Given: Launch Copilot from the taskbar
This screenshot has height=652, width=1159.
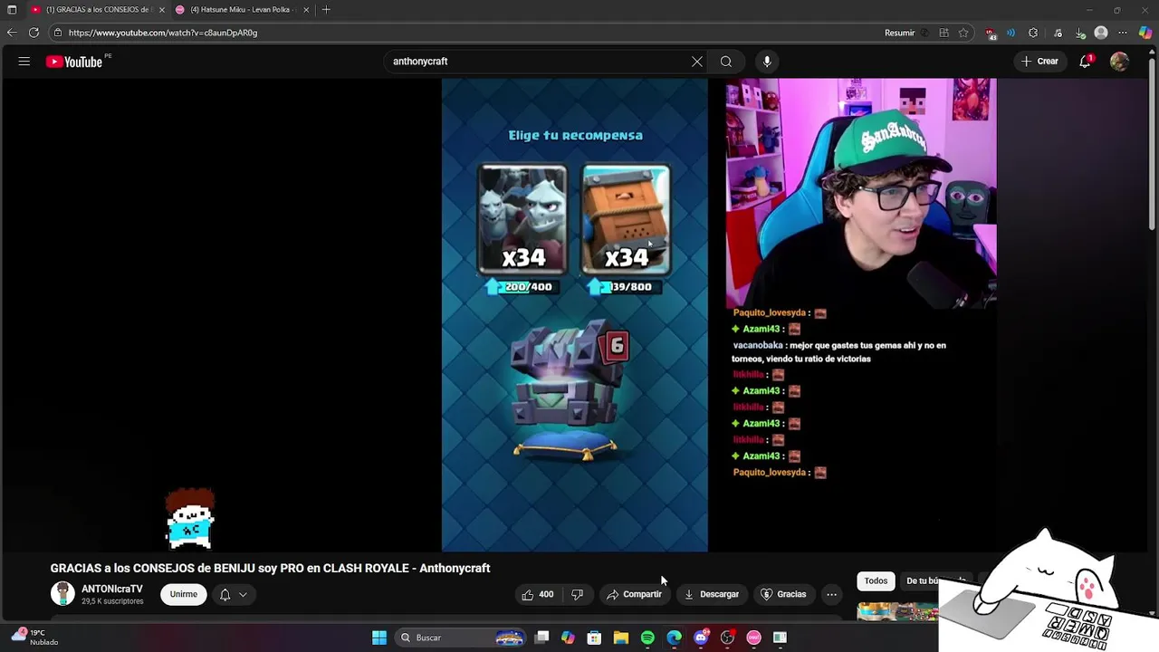Looking at the screenshot, I should pyautogui.click(x=568, y=638).
